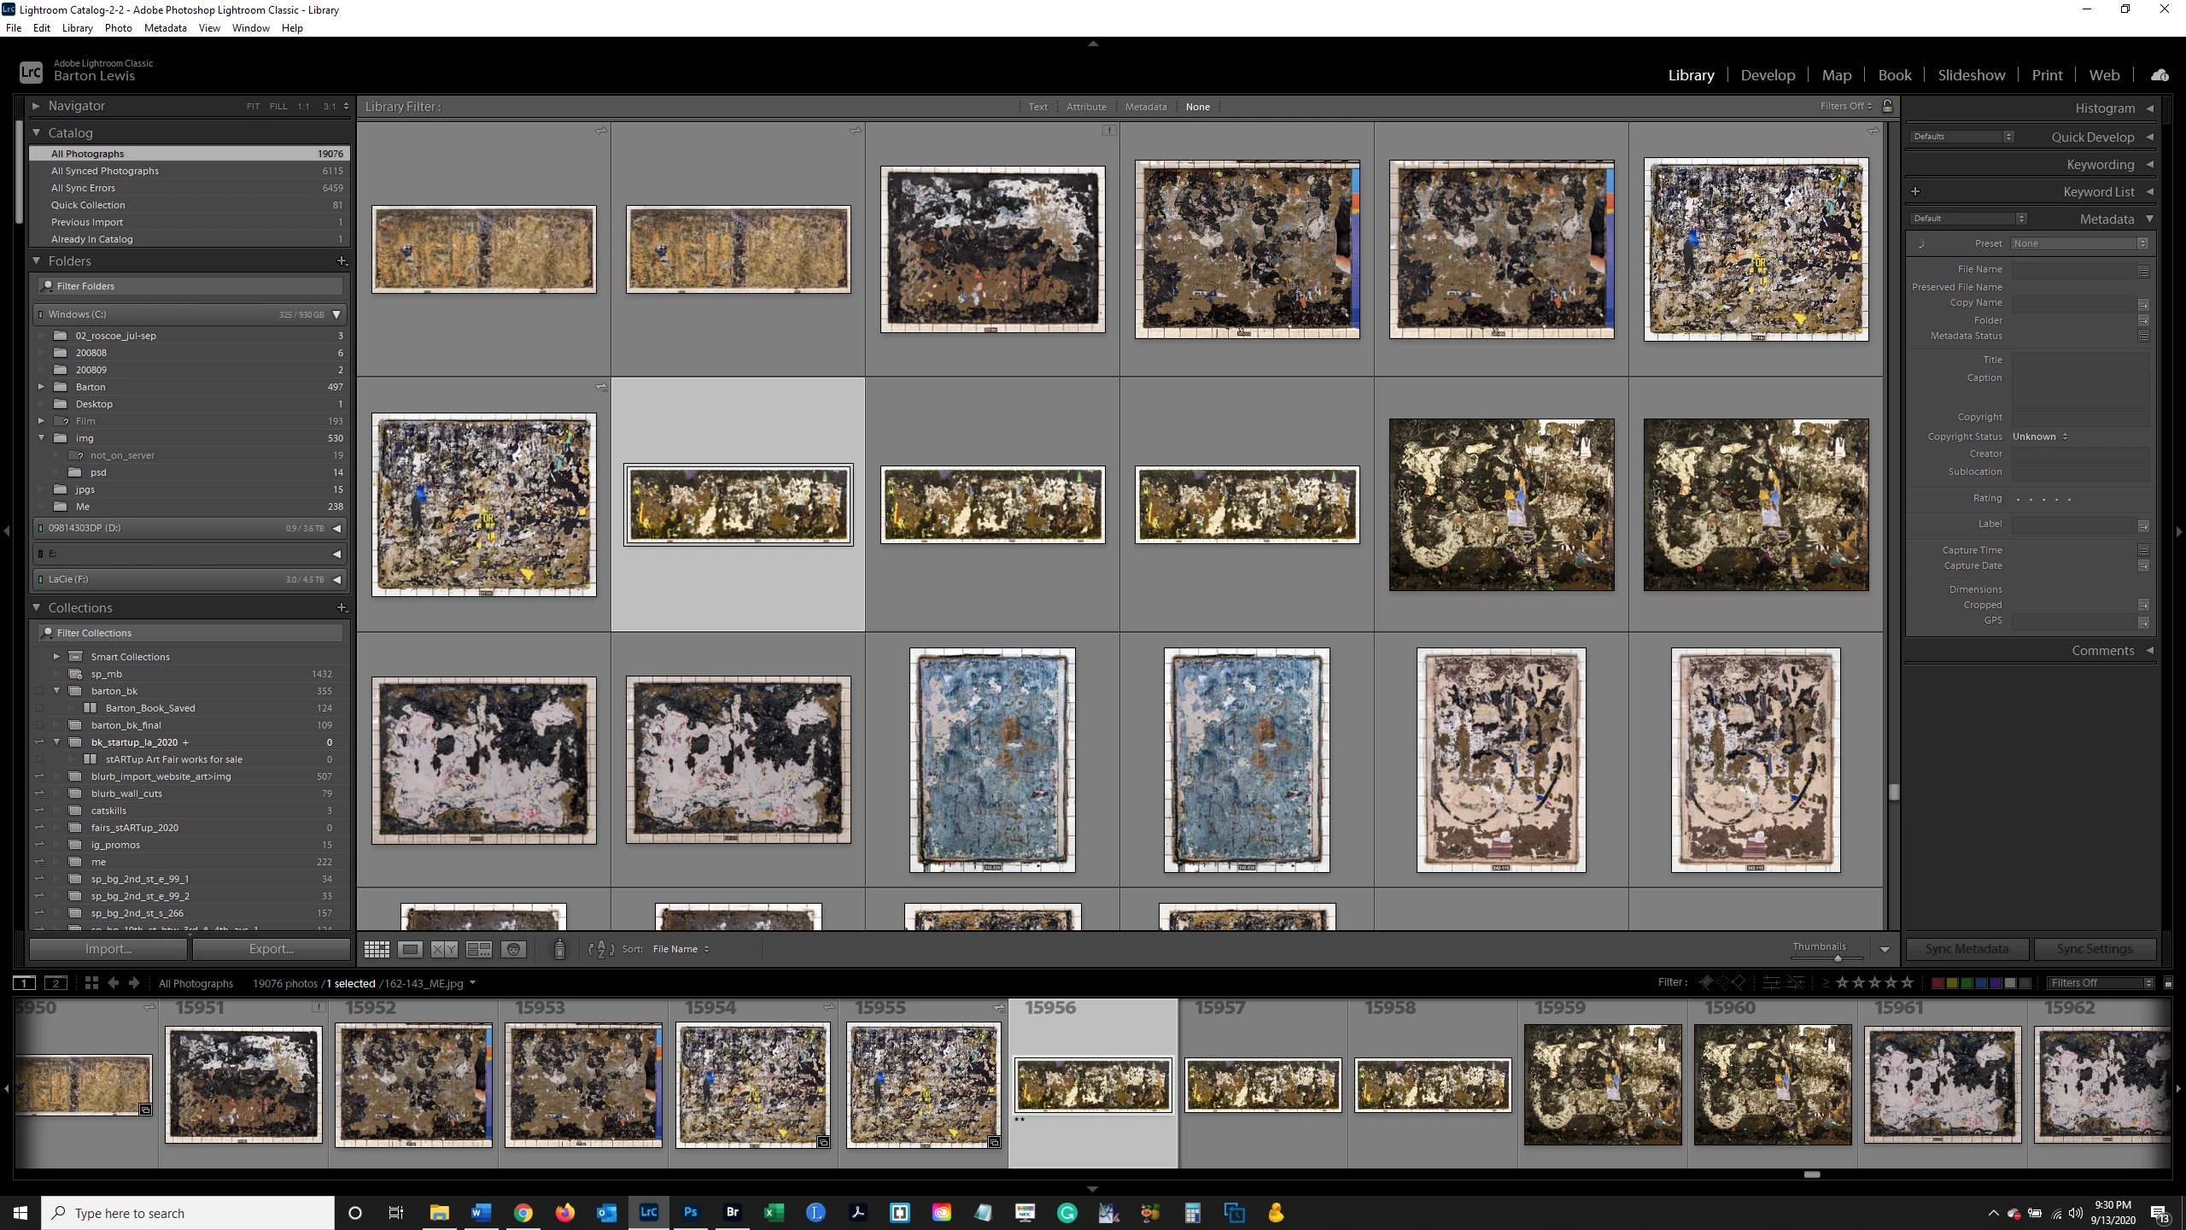2186x1230 pixels.
Task: Filter by red color label swatch
Action: 1938,982
